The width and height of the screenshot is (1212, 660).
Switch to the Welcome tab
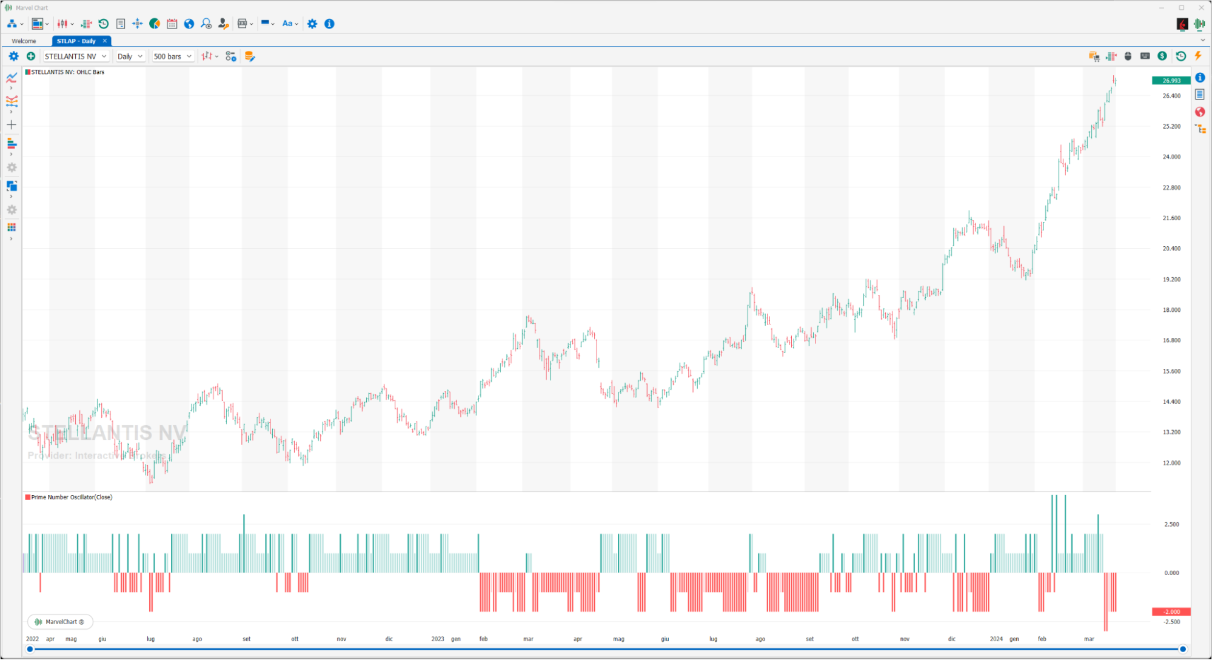pos(24,41)
